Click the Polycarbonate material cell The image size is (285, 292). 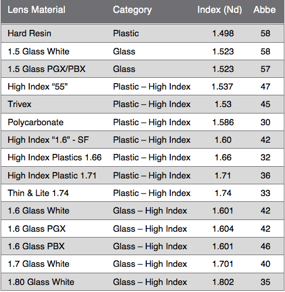pyautogui.click(x=36, y=122)
